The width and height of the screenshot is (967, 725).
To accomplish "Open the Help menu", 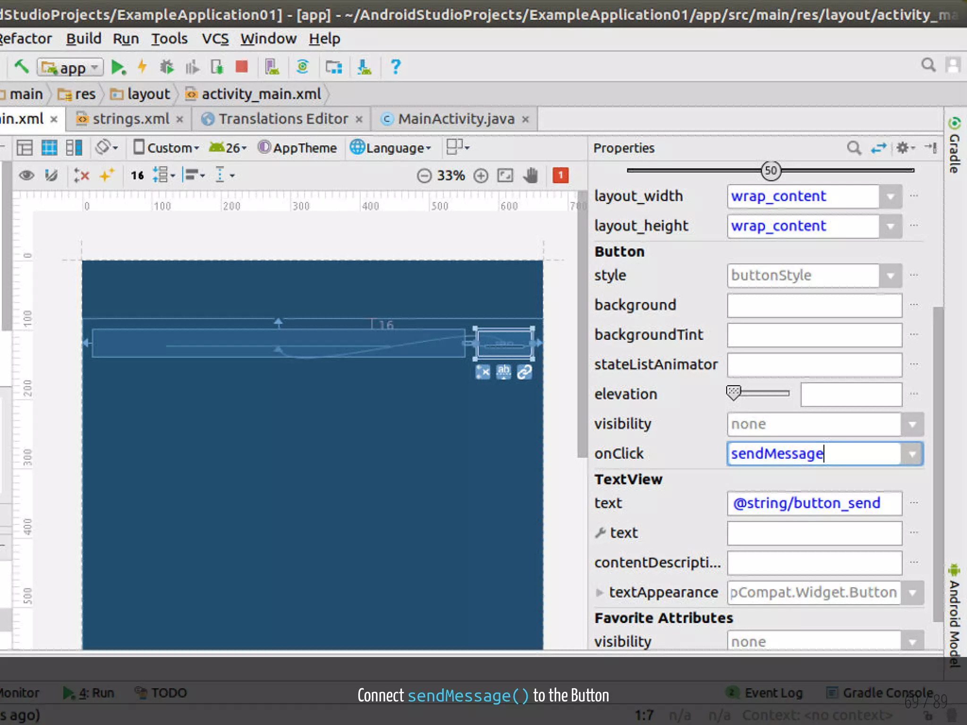I will tap(325, 39).
